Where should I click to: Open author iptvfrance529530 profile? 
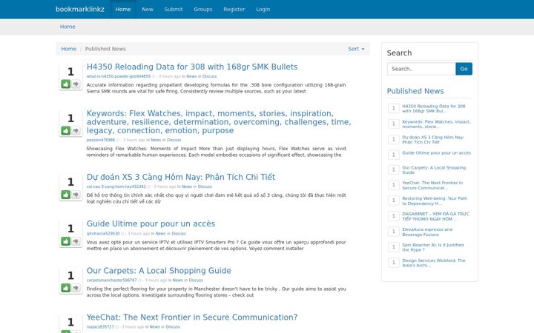pos(103,233)
